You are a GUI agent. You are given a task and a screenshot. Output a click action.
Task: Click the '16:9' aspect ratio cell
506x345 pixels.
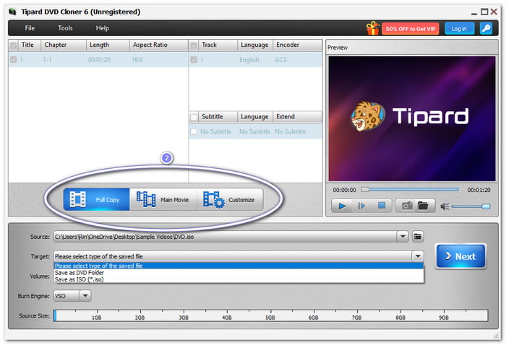click(x=137, y=60)
